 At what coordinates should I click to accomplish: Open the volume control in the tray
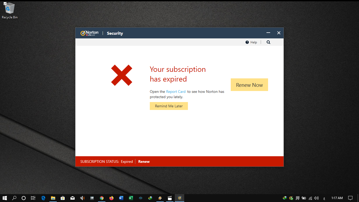click(316, 198)
